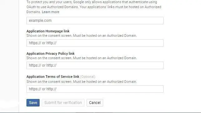
Task: Click the Authorized Domains example.com input field
Action: [95, 21]
